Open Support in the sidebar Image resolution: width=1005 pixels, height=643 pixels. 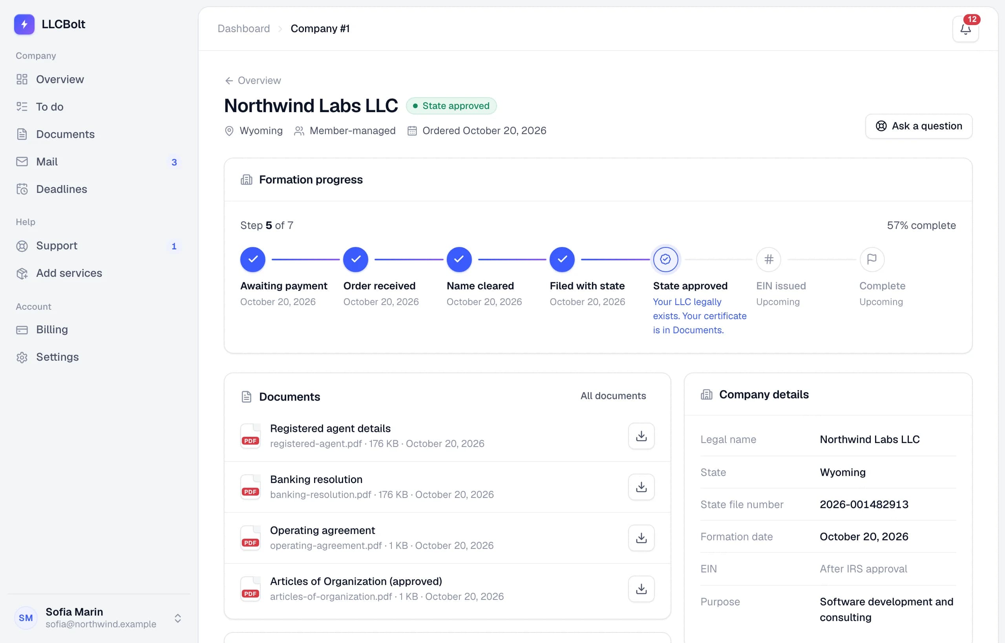pyautogui.click(x=99, y=246)
